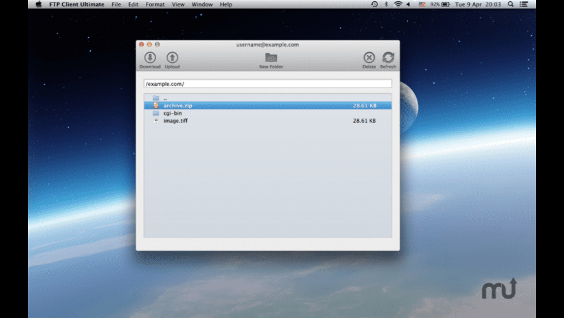Click the Wi-Fi status icon
This screenshot has width=564, height=318.
pos(398,5)
